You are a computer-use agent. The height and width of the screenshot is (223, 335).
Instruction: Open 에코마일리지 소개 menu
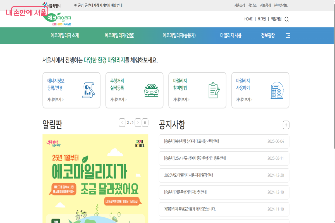(65, 35)
